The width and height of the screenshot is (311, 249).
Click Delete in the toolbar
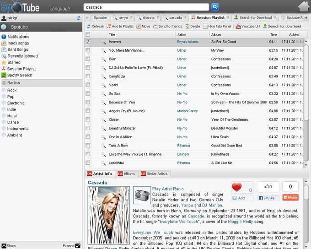click(x=193, y=26)
